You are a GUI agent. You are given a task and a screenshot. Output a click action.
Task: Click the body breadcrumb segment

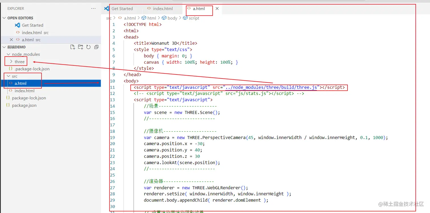click(x=172, y=18)
